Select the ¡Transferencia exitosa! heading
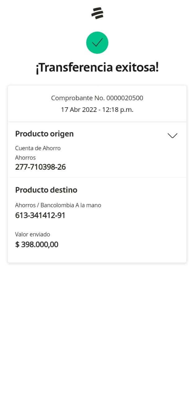The image size is (194, 398). pyautogui.click(x=97, y=67)
